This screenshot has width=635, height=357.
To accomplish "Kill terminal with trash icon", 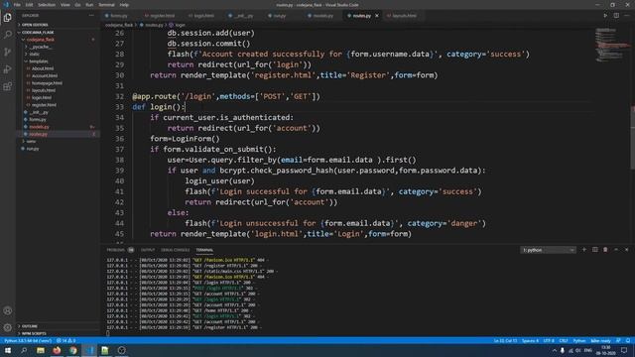I will point(605,250).
